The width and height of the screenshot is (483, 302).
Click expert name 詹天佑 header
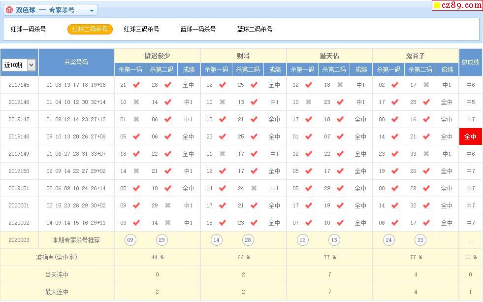329,56
